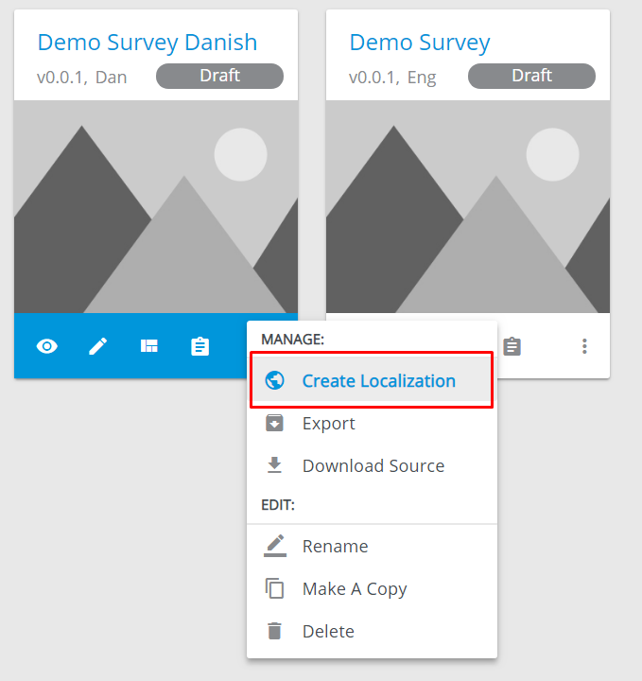Click the eye preview icon on Demo Survey Danish
This screenshot has height=681, width=642.
(47, 346)
